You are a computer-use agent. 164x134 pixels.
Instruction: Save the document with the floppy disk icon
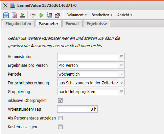[6, 15]
